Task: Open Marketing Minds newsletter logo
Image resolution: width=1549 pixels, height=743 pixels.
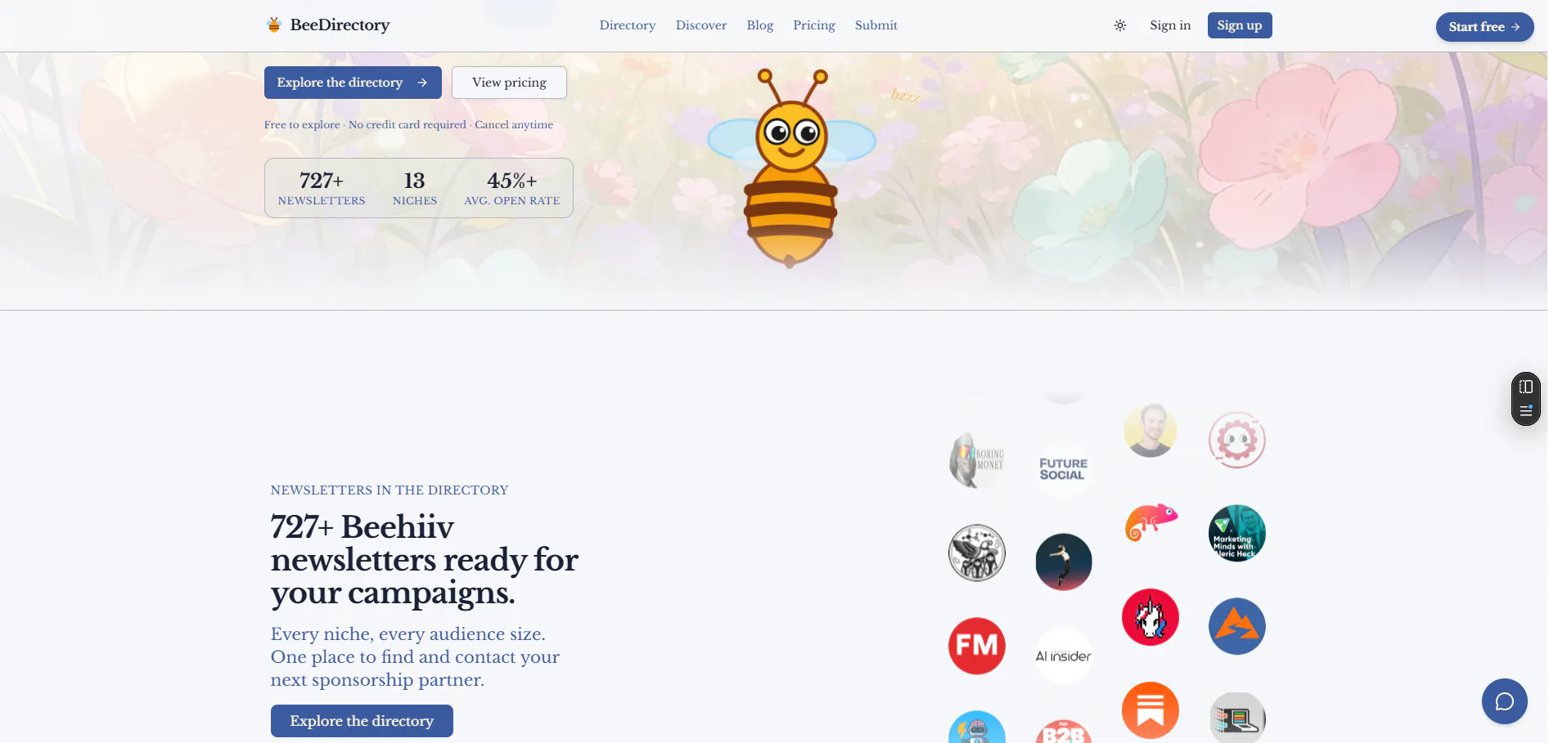Action: (x=1237, y=533)
